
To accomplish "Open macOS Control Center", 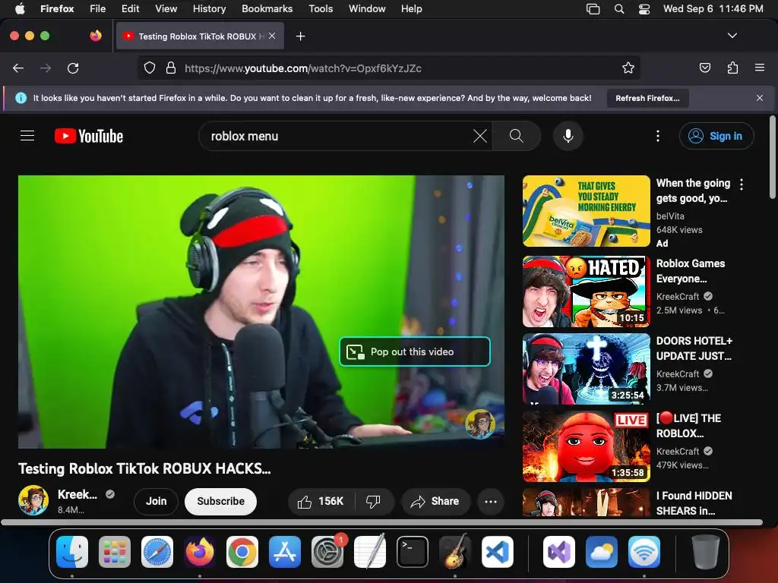I will [644, 8].
